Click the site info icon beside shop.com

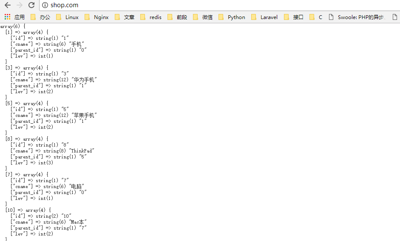coord(45,5)
